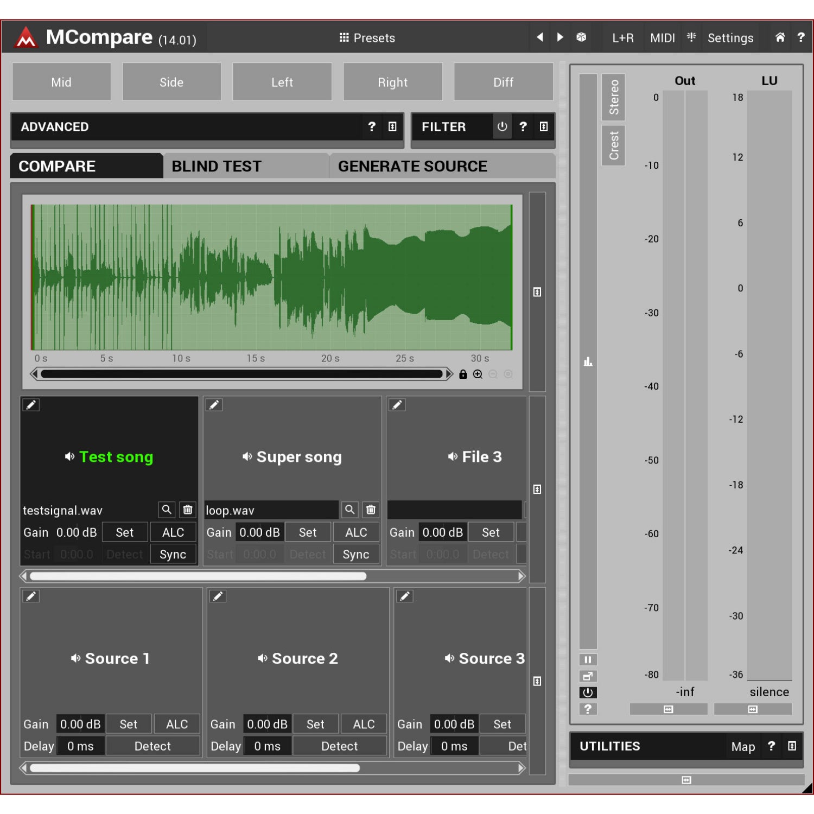This screenshot has width=814, height=814.
Task: Zoom in on the waveform
Action: pyautogui.click(x=478, y=374)
